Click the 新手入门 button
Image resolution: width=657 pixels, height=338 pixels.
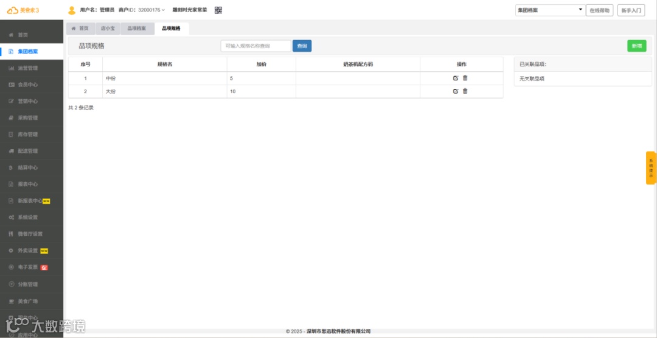[x=631, y=10]
